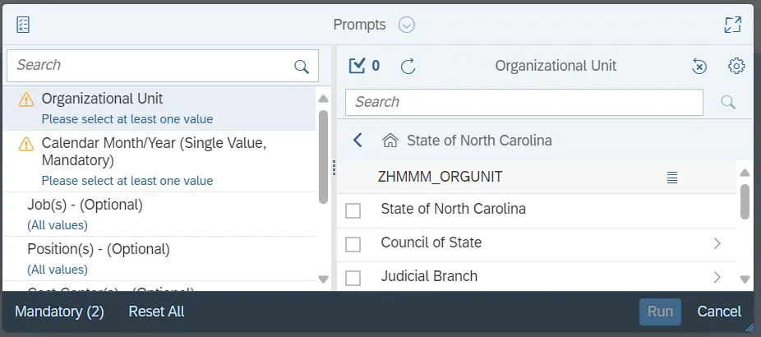Open the Organizational Unit settings gear
Screen dimensions: 761x337
(x=736, y=66)
